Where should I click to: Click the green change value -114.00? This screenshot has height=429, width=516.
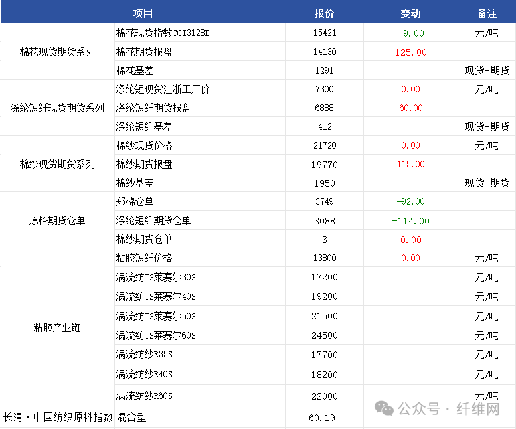tap(410, 221)
